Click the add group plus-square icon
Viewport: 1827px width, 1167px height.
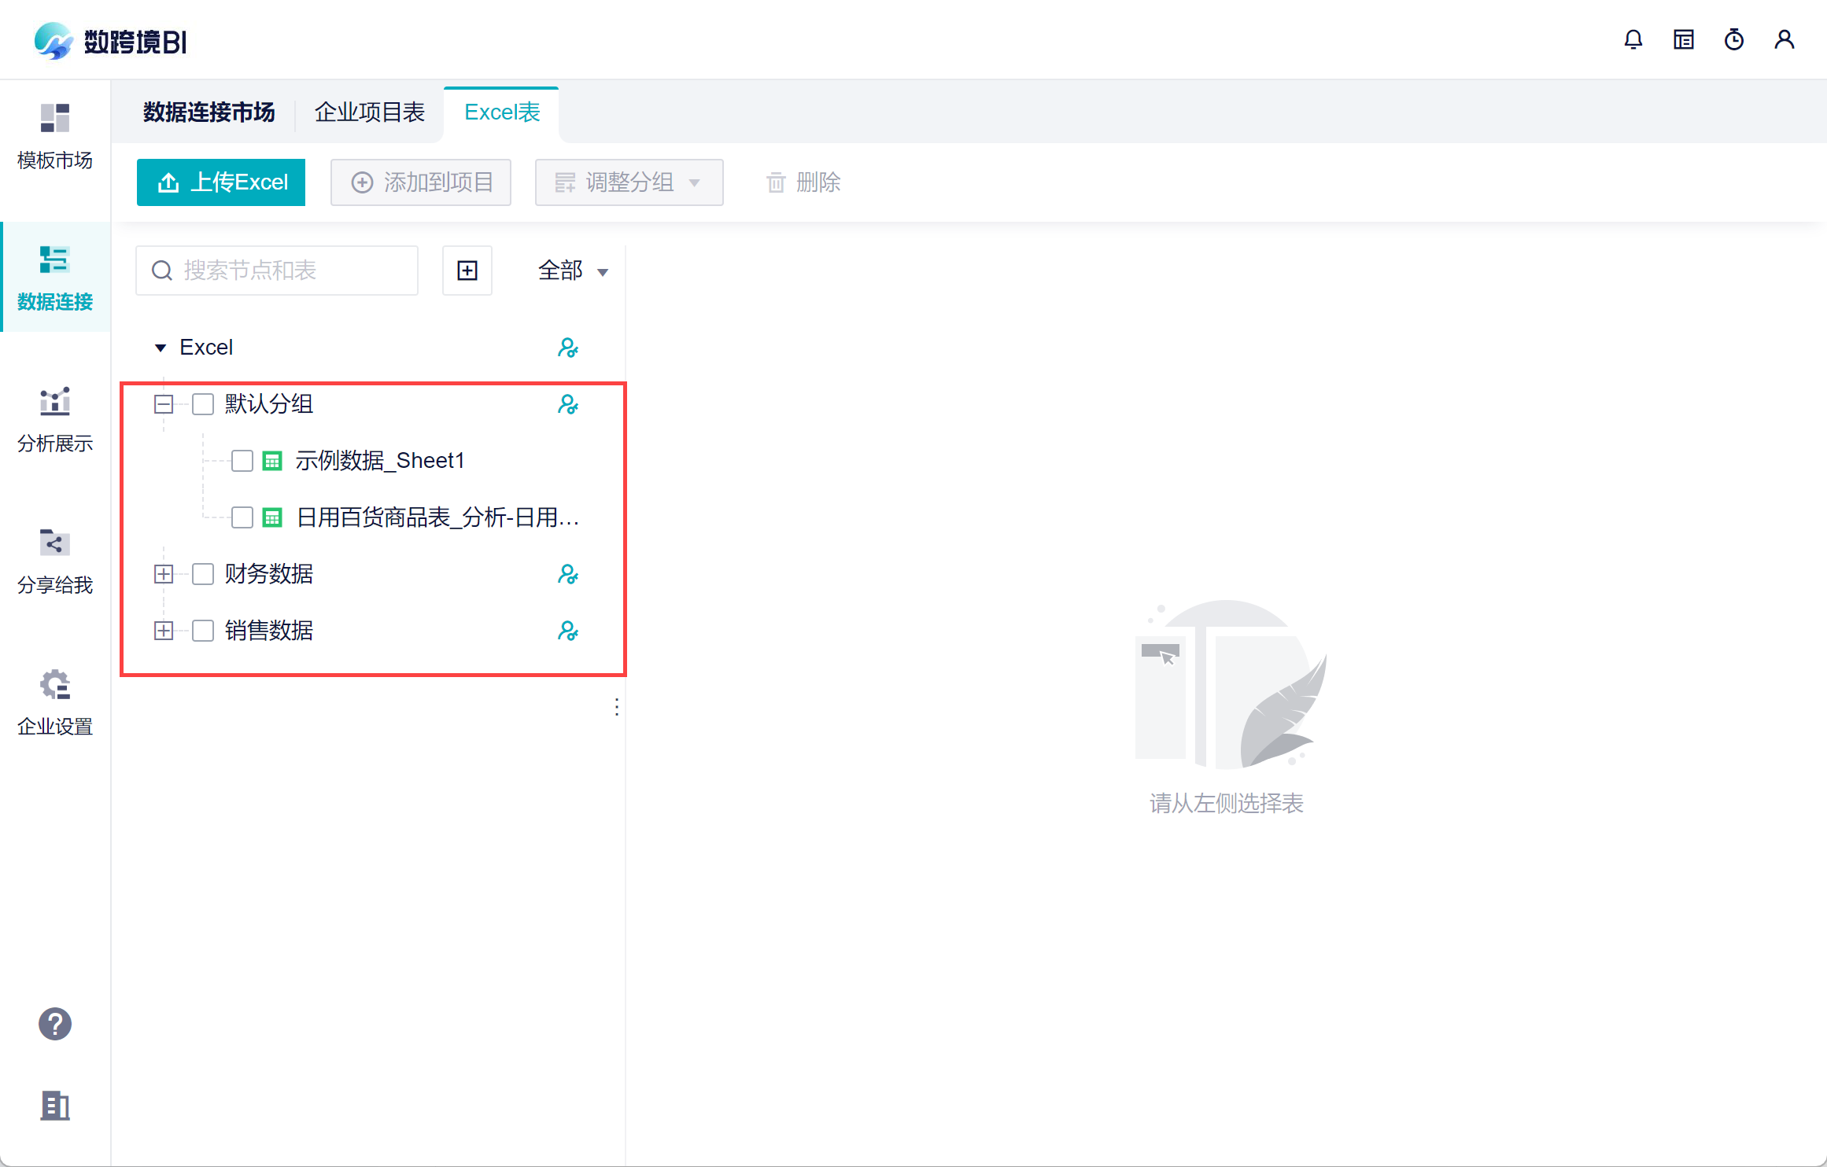467,271
